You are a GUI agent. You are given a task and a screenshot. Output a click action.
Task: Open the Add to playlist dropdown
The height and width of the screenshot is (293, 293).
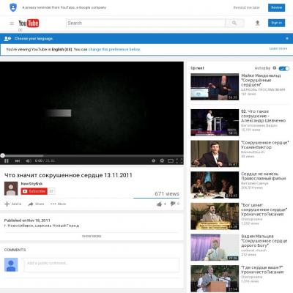13,204
